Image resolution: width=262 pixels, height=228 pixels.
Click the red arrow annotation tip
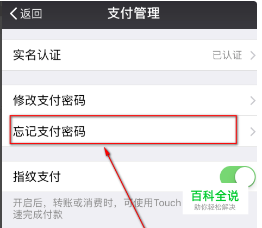(x=107, y=150)
